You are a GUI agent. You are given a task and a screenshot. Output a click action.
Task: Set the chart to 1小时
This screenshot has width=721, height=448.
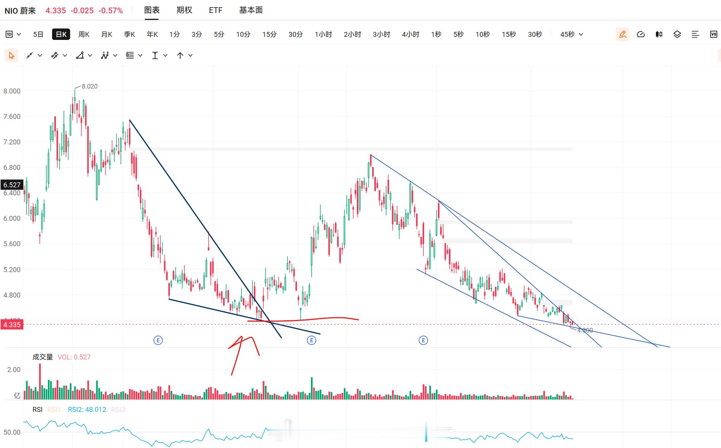tap(323, 34)
